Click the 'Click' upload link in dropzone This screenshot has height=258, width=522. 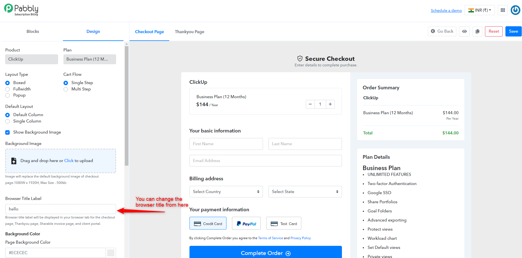[69, 161]
